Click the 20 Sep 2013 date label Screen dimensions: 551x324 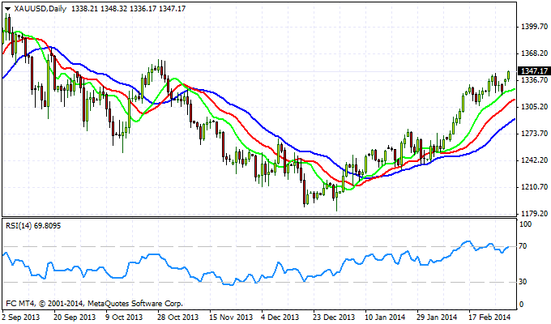pos(75,317)
